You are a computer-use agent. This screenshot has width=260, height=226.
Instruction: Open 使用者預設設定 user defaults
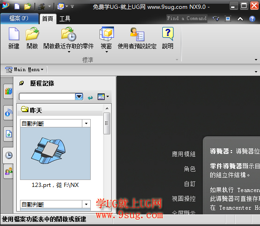[137, 38]
